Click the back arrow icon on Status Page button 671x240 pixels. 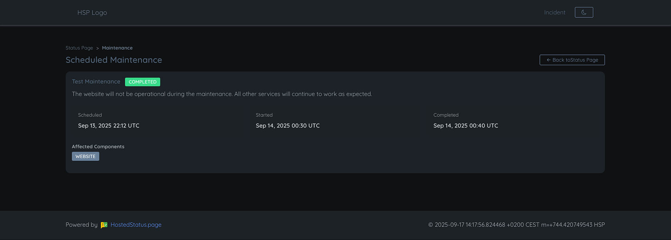click(548, 60)
